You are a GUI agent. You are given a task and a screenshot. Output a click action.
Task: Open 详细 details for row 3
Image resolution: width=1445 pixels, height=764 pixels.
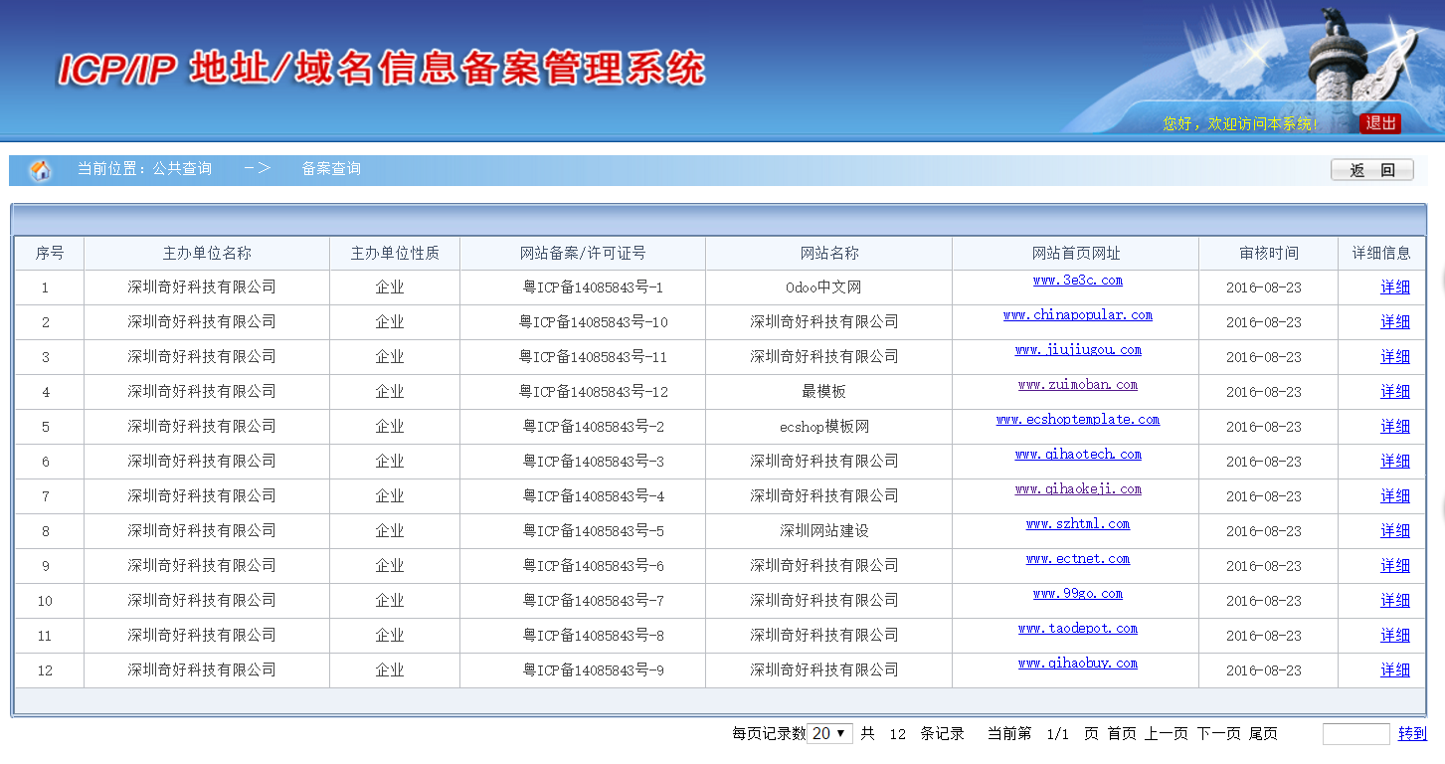pos(1395,357)
